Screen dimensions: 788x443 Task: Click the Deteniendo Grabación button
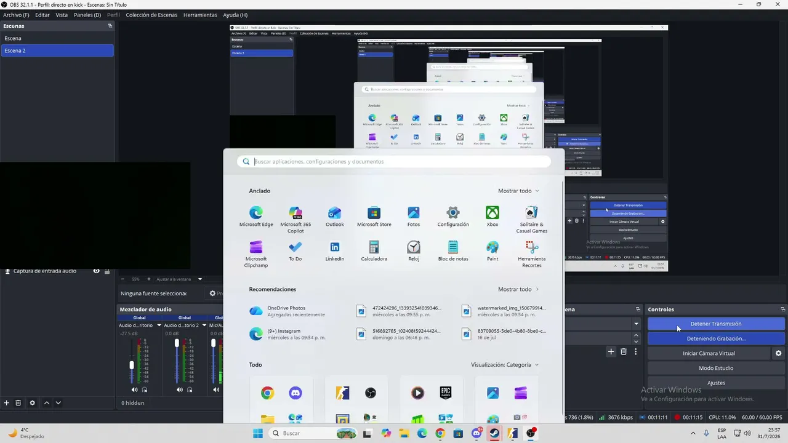(716, 338)
